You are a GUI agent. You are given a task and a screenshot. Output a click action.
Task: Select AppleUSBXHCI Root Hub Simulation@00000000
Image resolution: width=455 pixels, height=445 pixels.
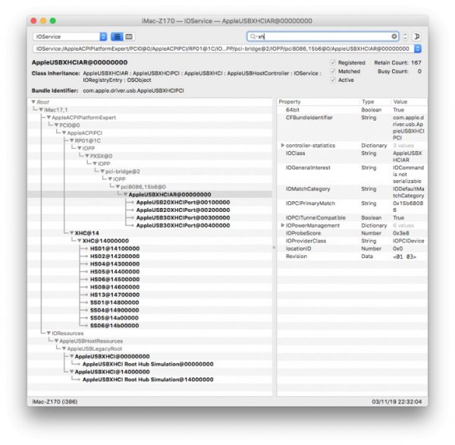pos(148,364)
